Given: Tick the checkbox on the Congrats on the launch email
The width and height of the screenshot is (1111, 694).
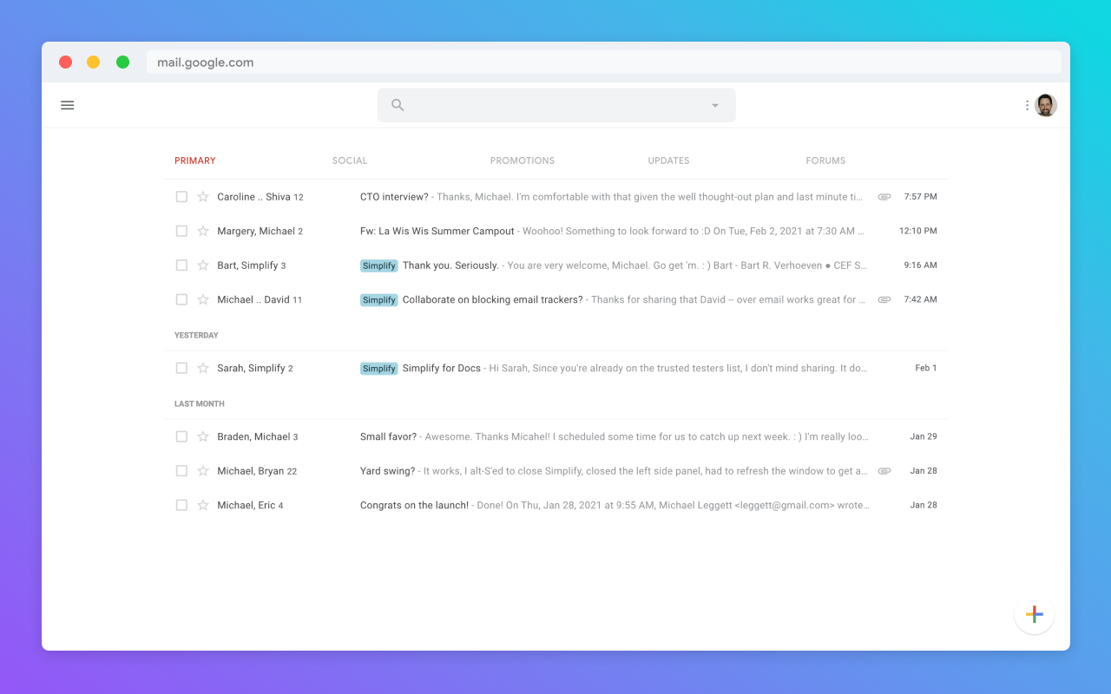Looking at the screenshot, I should 181,505.
